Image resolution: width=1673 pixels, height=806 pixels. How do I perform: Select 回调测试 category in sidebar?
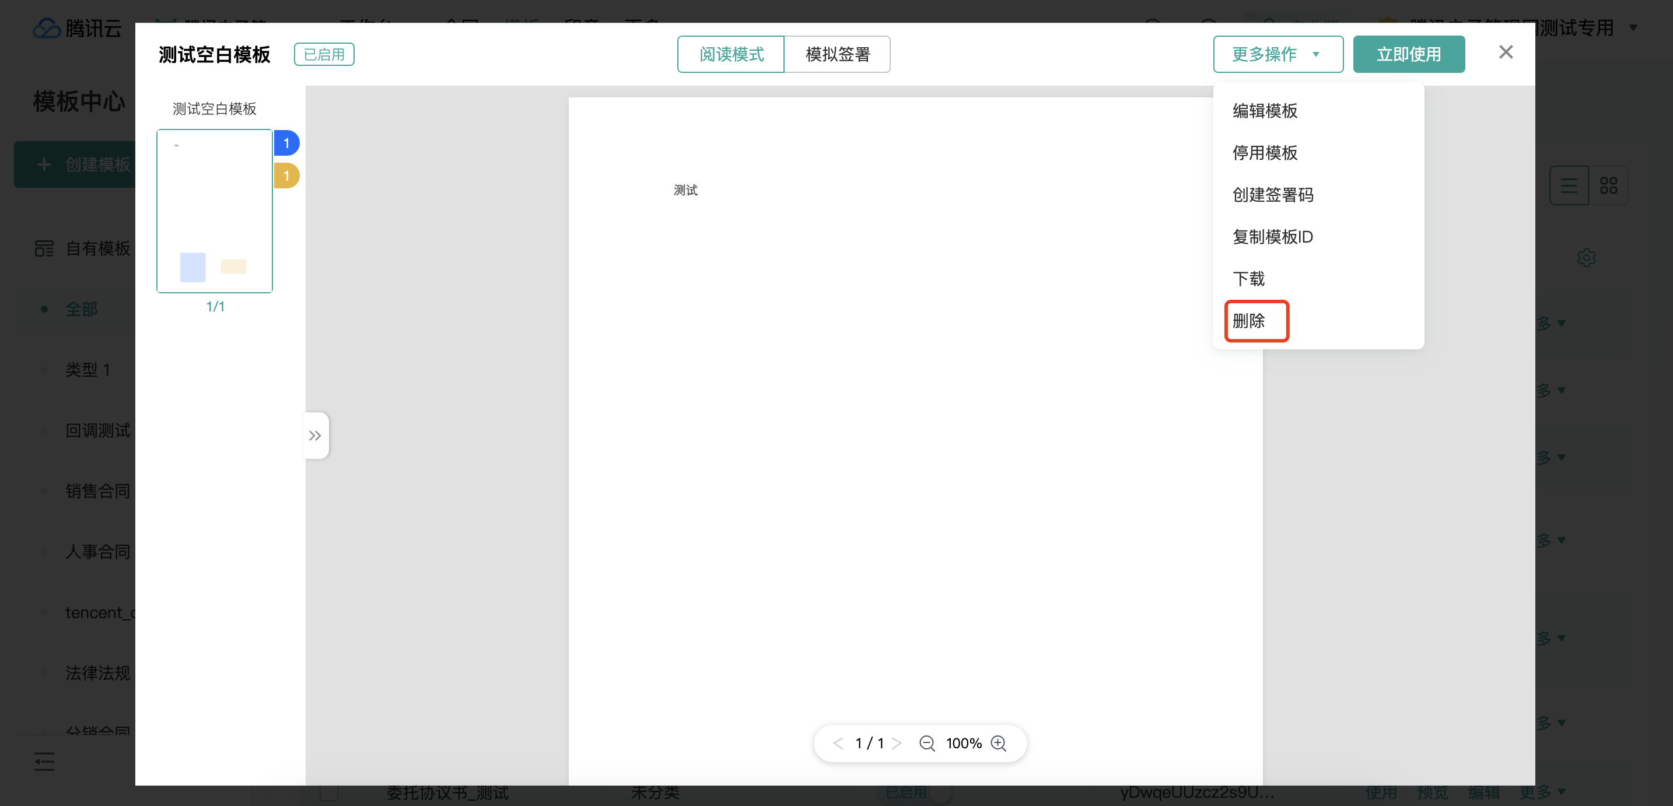(97, 430)
